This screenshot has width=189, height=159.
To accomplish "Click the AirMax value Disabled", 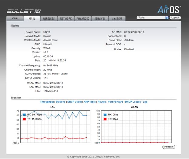I will pyautogui.click(x=129, y=49).
